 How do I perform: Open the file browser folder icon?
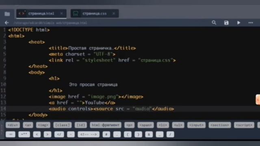[7, 14]
